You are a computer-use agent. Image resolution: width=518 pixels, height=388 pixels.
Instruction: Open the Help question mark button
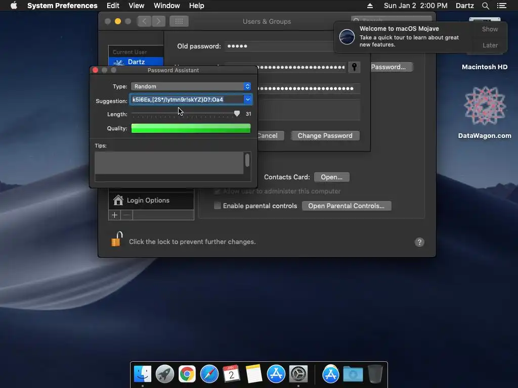(419, 242)
